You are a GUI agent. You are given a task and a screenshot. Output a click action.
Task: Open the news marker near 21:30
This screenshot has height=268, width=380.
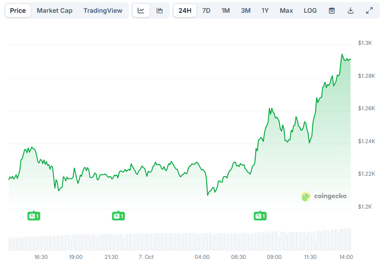[118, 216]
